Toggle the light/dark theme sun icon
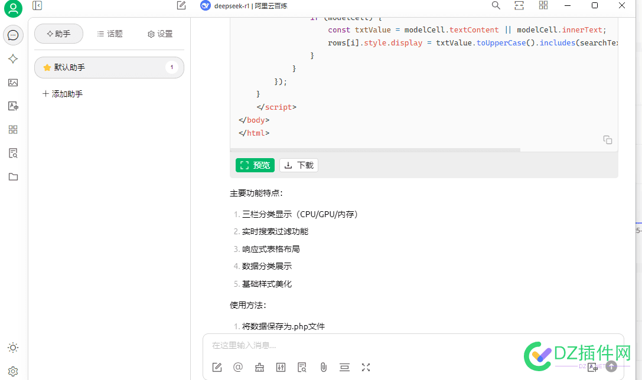Screen dimensions: 642x380 coord(13,348)
